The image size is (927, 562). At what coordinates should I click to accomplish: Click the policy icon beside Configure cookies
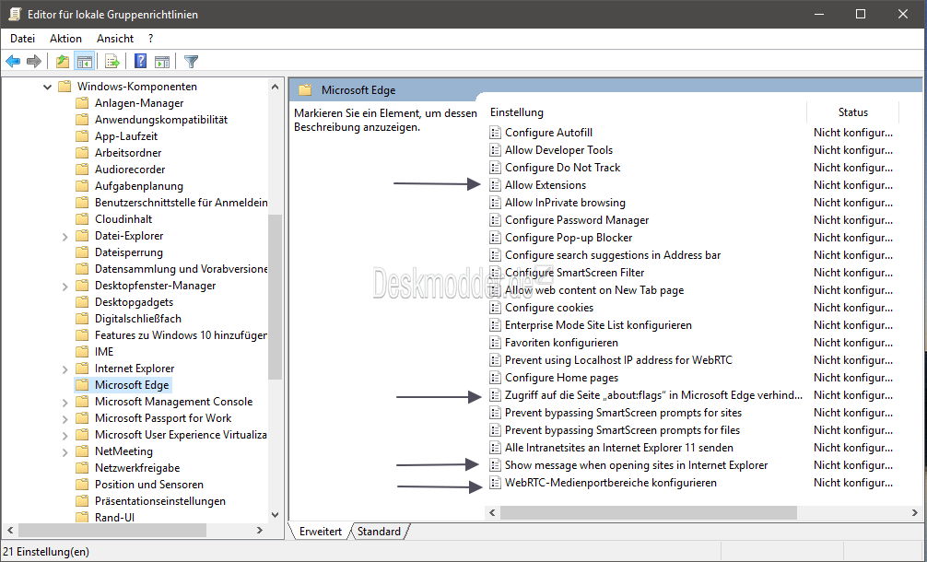(x=495, y=308)
